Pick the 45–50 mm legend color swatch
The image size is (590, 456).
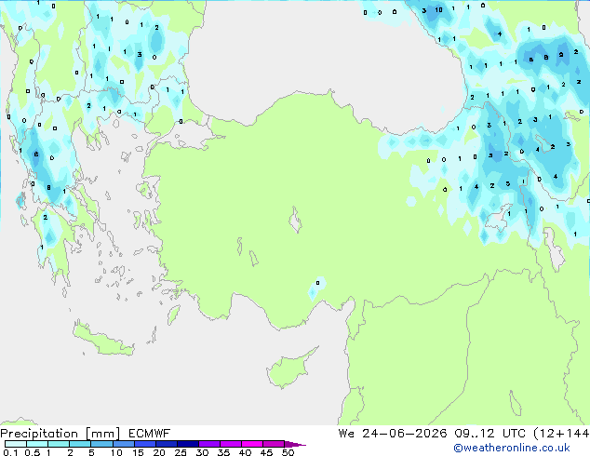click(274, 444)
